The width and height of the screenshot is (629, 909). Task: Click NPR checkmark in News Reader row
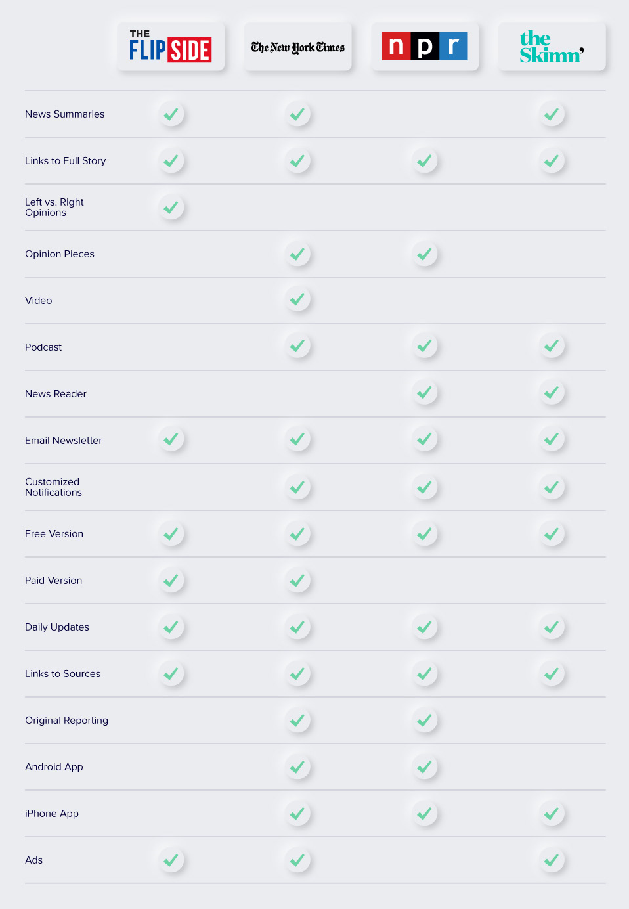point(425,393)
